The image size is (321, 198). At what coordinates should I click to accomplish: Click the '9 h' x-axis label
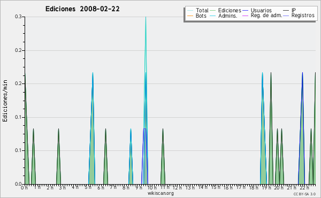tap(139, 188)
